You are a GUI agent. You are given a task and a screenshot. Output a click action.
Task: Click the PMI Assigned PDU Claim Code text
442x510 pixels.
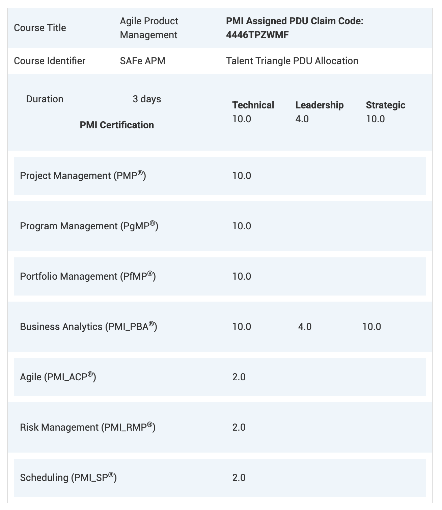[294, 28]
